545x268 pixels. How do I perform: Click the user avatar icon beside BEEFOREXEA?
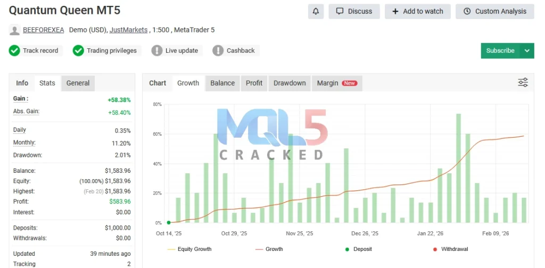[x=15, y=30]
